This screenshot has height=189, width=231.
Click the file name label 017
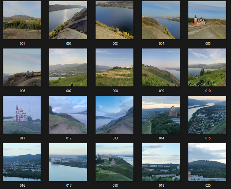69,185
